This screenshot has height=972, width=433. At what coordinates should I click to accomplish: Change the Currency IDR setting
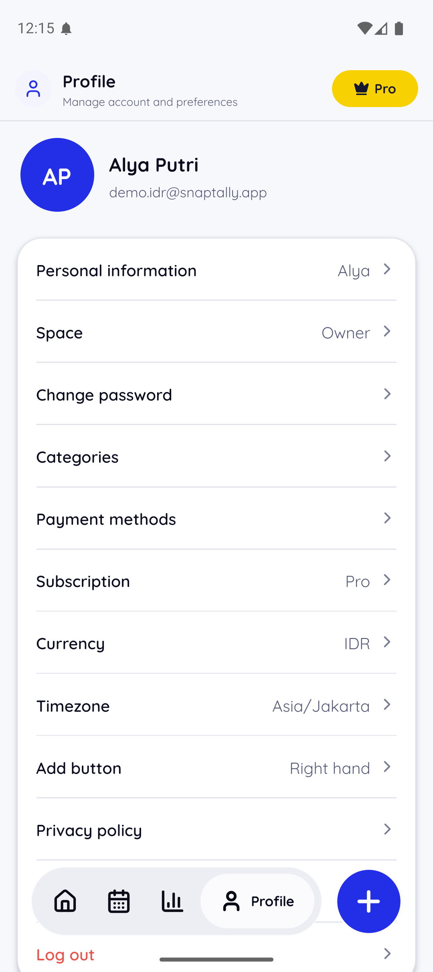[x=216, y=643]
